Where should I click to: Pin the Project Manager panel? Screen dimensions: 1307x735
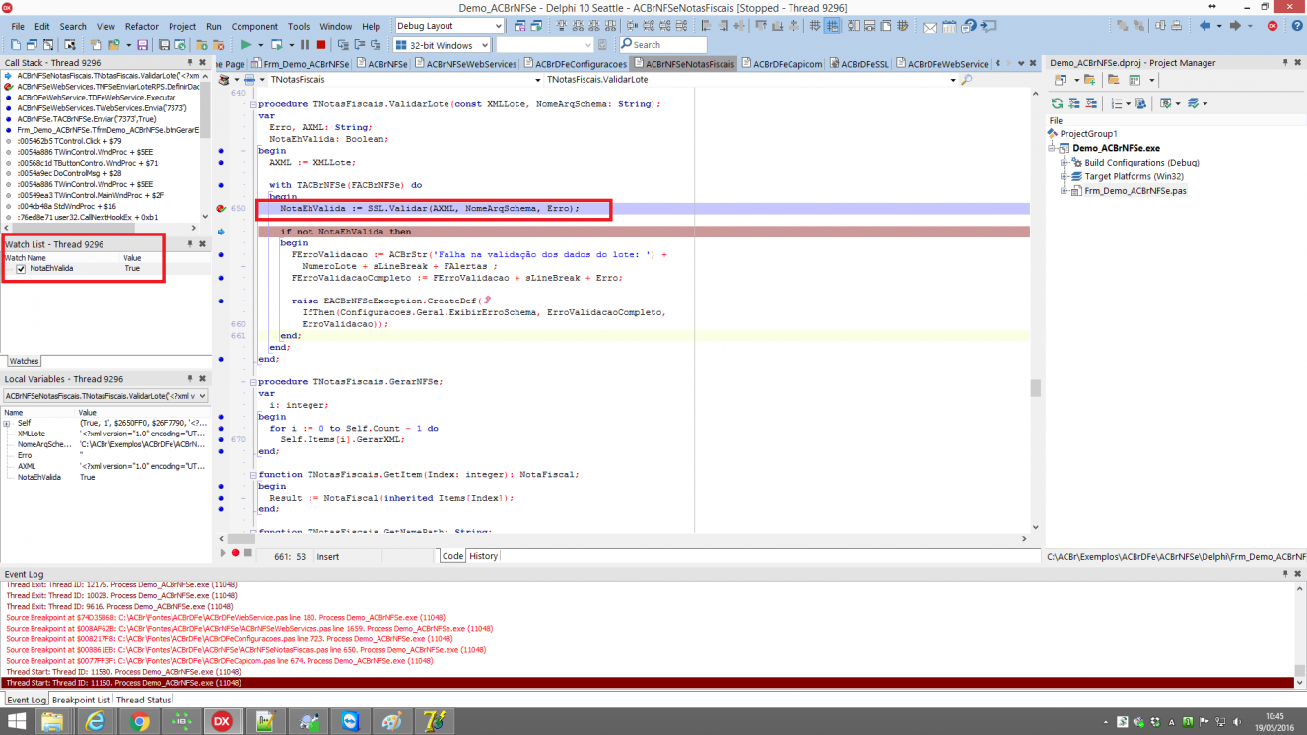pos(1285,63)
